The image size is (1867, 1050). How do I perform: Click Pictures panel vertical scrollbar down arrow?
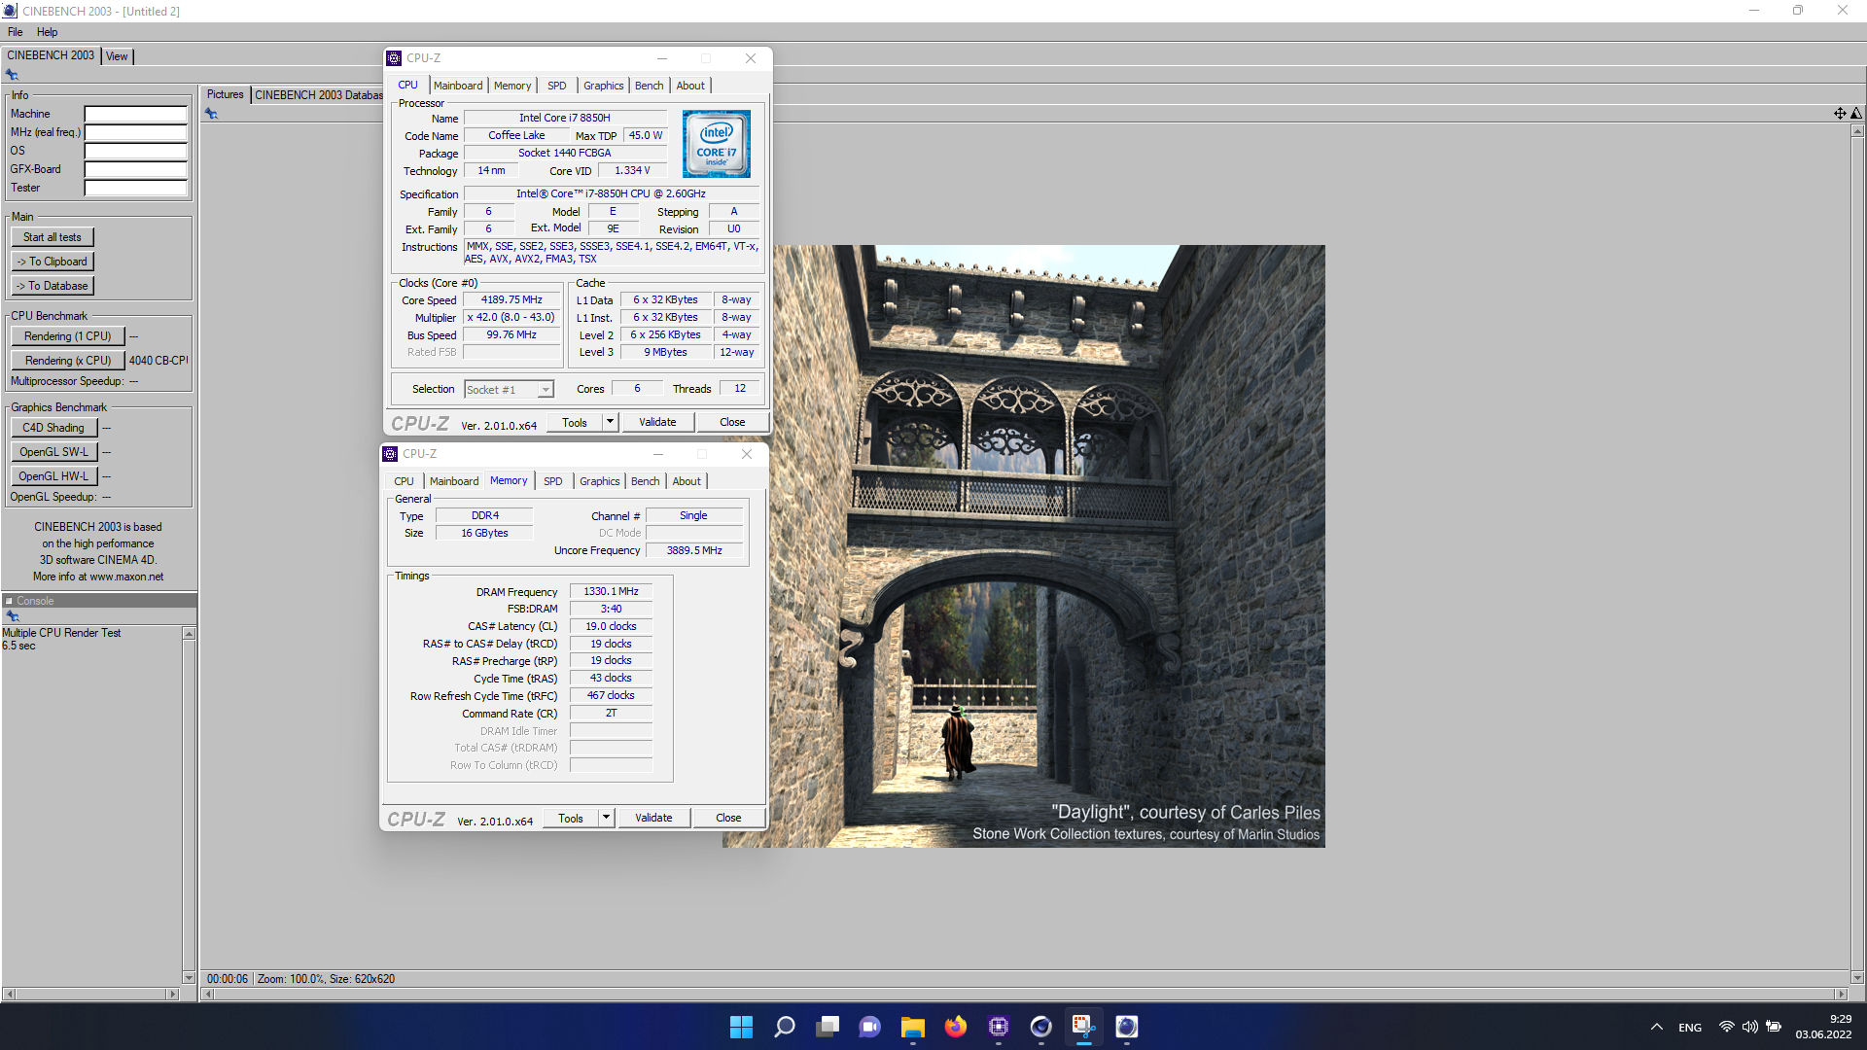point(1857,977)
